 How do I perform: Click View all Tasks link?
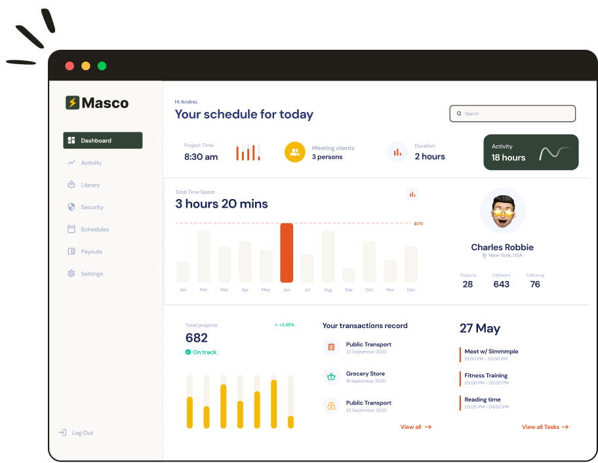[x=544, y=427]
